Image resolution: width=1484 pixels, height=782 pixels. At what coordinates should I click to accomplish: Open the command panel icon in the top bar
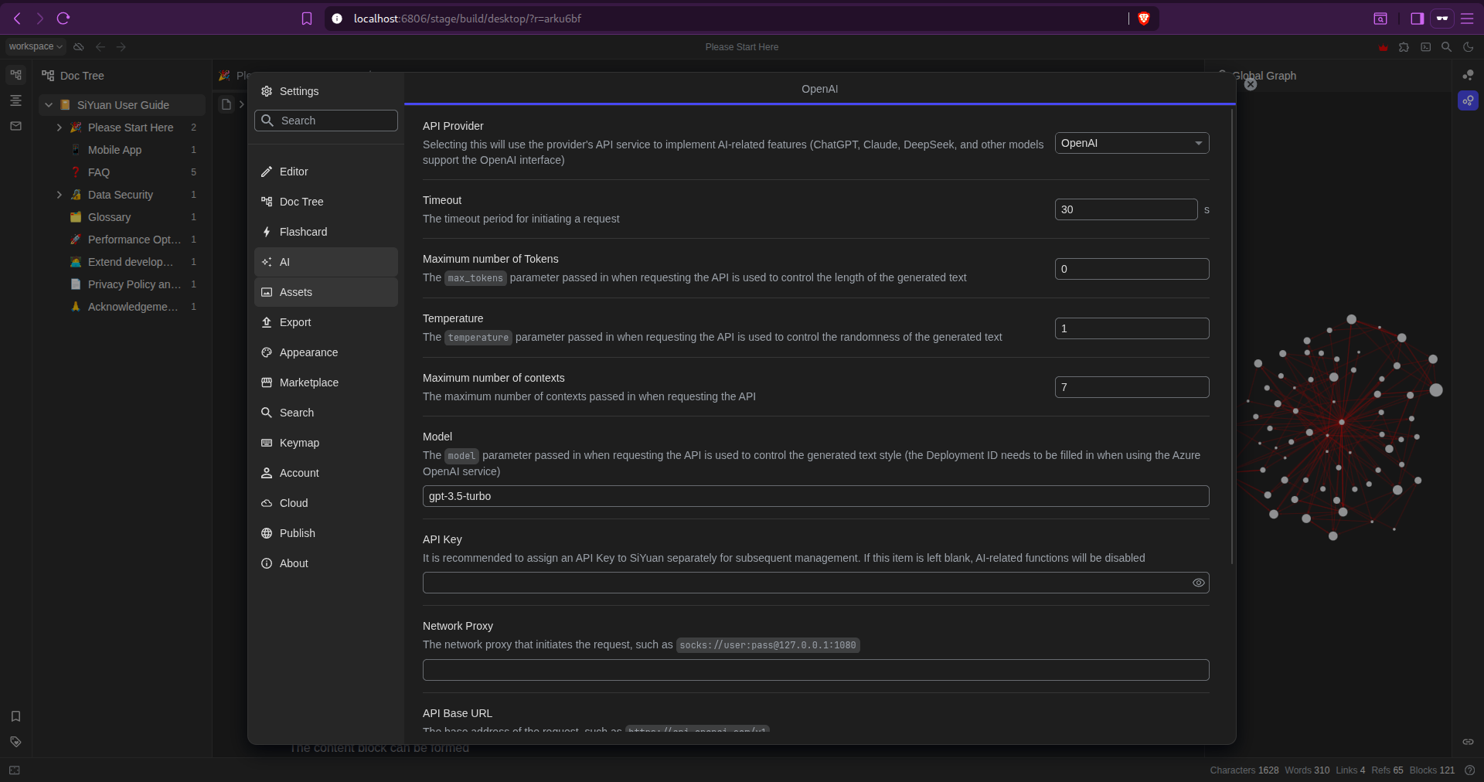coord(1426,47)
